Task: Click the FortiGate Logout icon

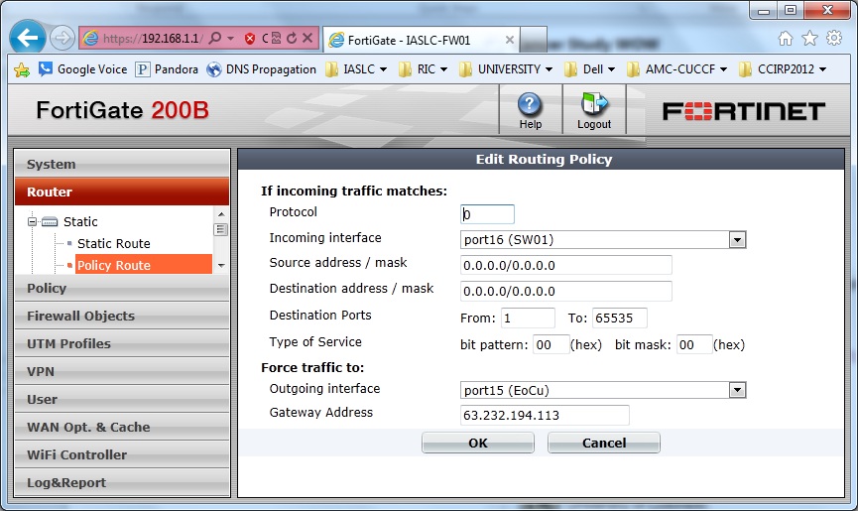Action: click(594, 111)
